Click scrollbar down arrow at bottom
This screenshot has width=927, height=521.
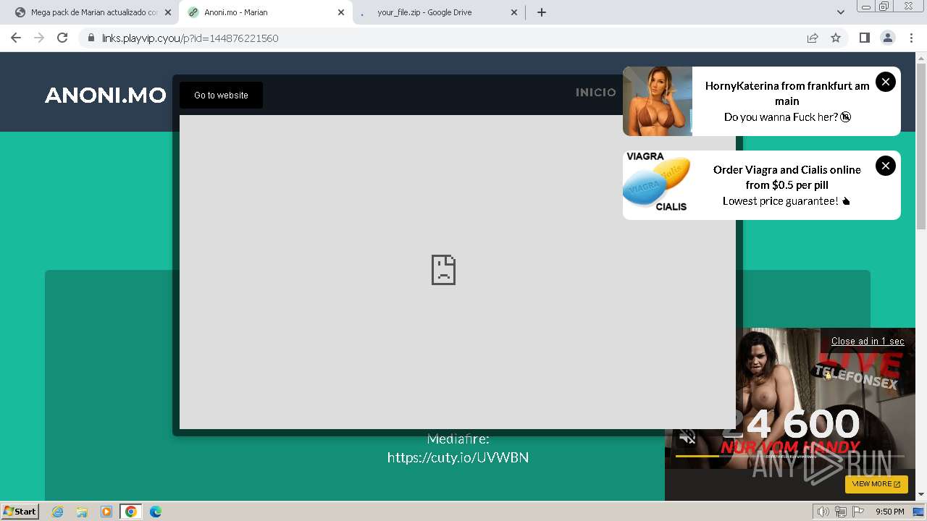pos(921,495)
